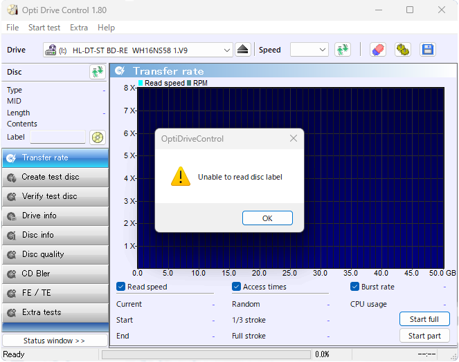Click the progress bar in status bar
The height and width of the screenshot is (362, 459).
pos(206,354)
